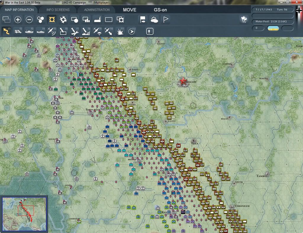Click the flag with arrow icon
Image resolution: width=303 pixels, height=233 pixels.
click(x=143, y=20)
